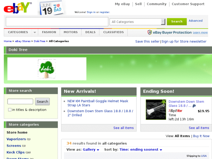Screen dimensions: 212x159
Task: Open NEW KM Paintball Goggle Helmet Mask listing
Action: (98, 103)
